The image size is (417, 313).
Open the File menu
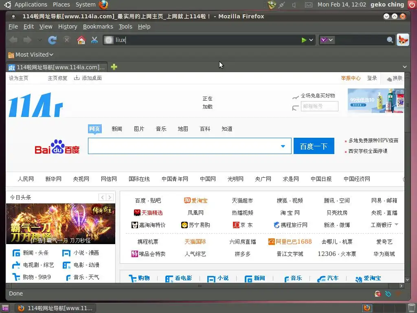(x=13, y=26)
